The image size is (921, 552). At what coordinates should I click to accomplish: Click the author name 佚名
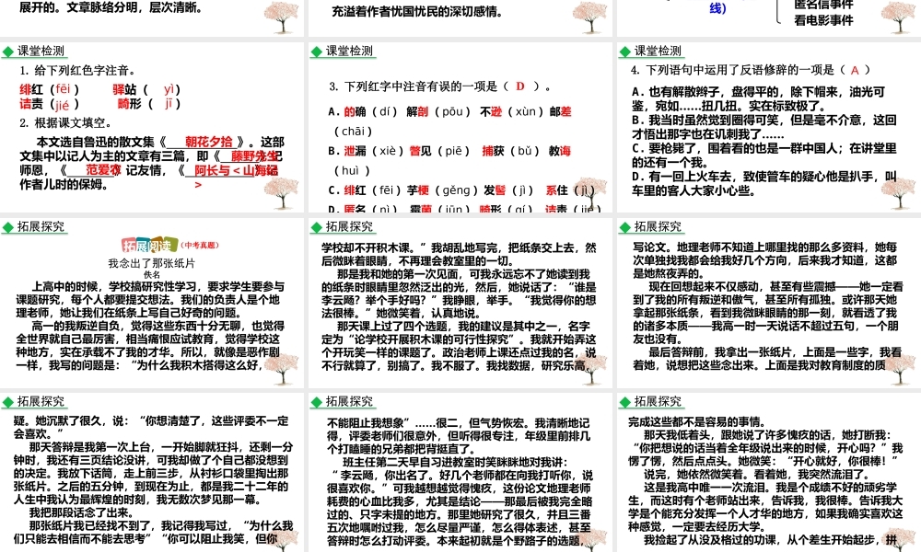[x=152, y=274]
